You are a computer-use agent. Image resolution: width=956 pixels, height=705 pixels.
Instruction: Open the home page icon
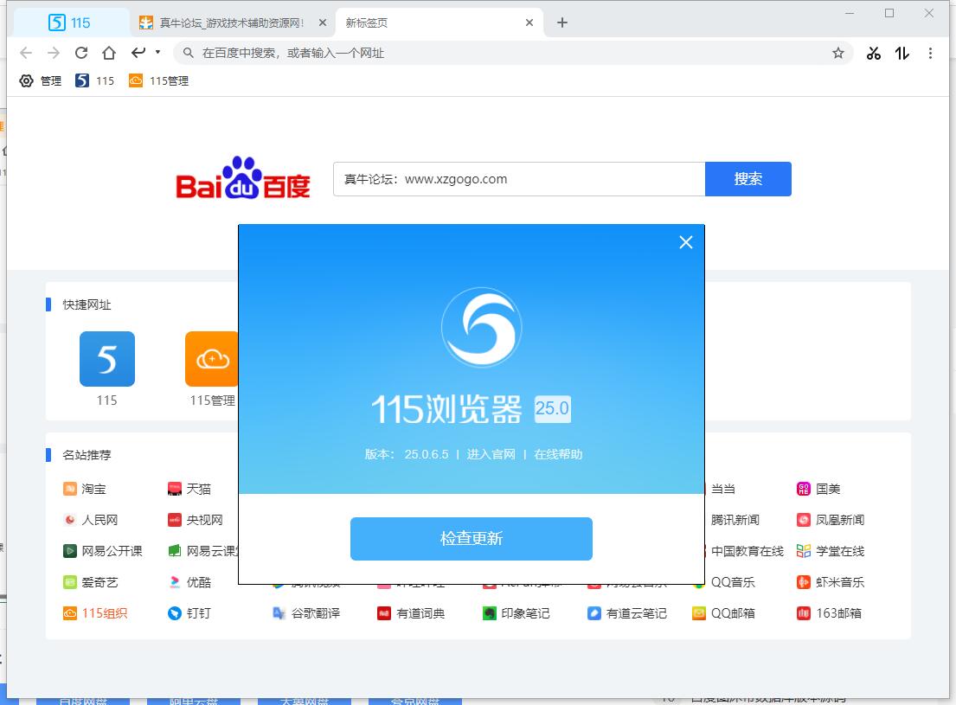pyautogui.click(x=109, y=53)
